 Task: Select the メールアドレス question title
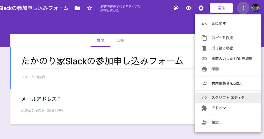point(39,99)
